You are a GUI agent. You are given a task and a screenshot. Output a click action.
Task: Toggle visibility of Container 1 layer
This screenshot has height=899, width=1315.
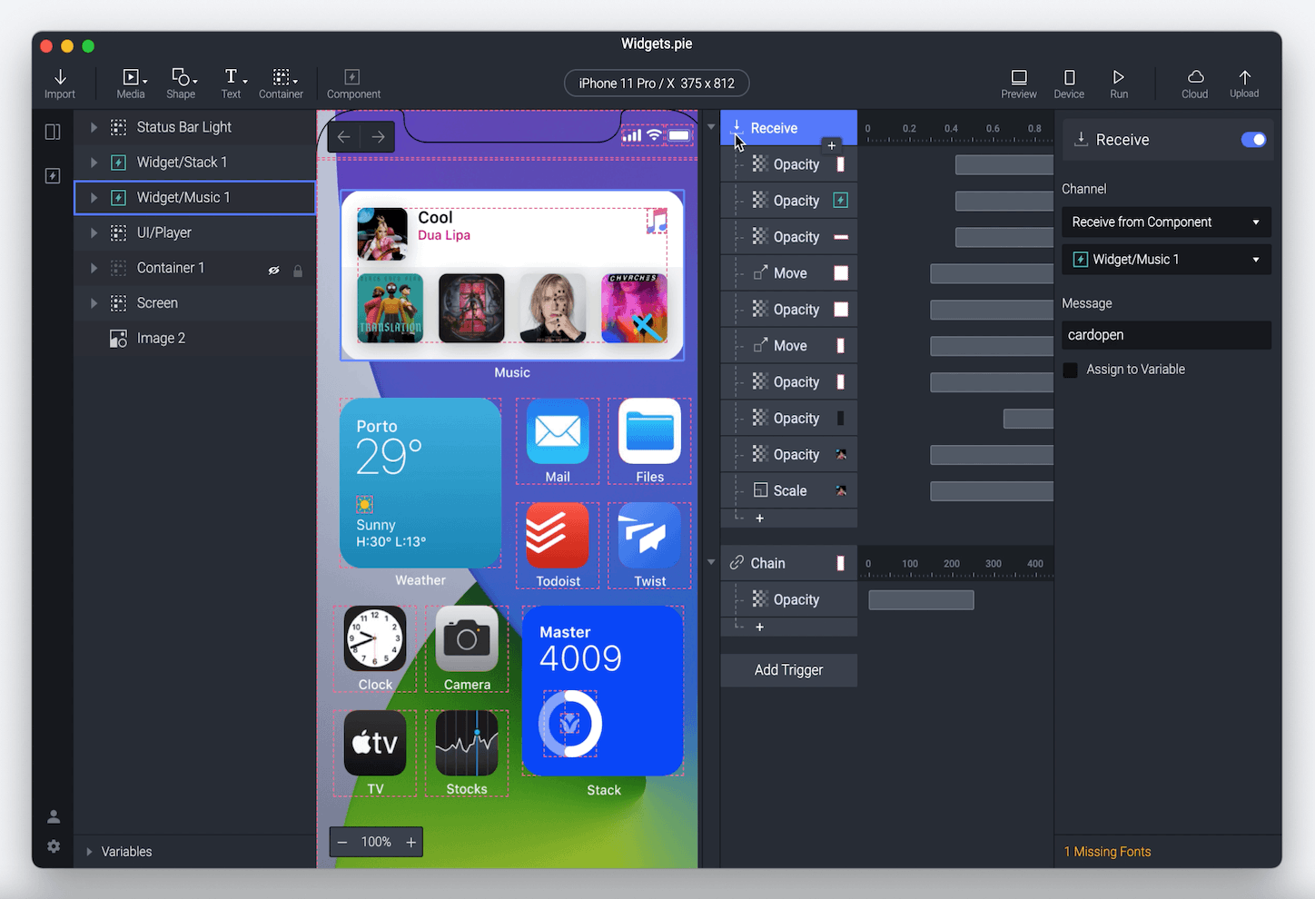tap(273, 270)
